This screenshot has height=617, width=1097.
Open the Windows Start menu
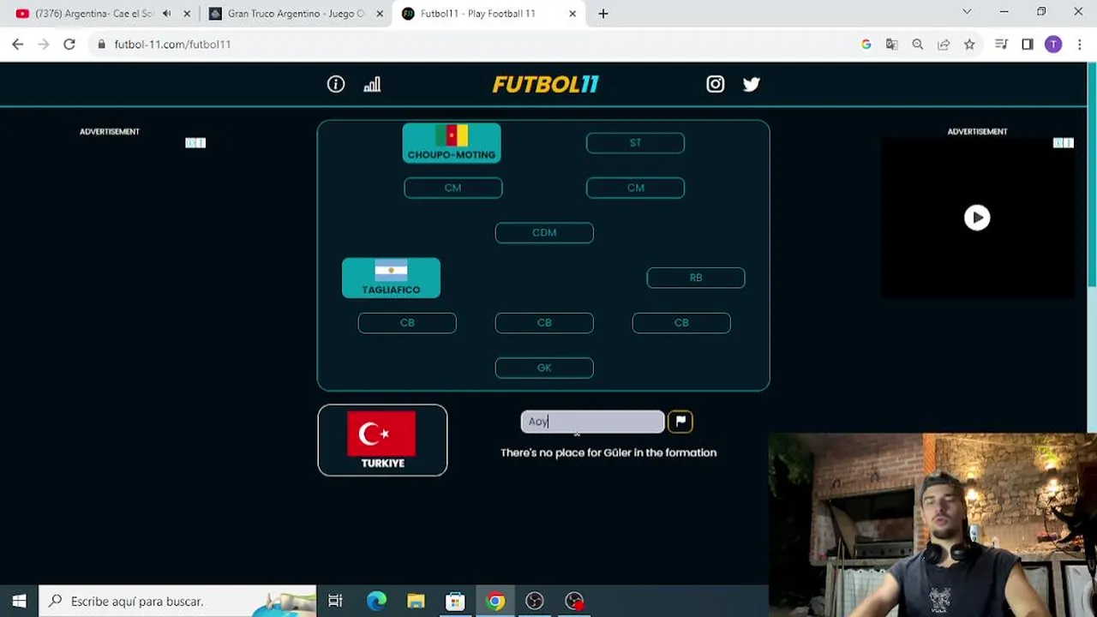19,602
